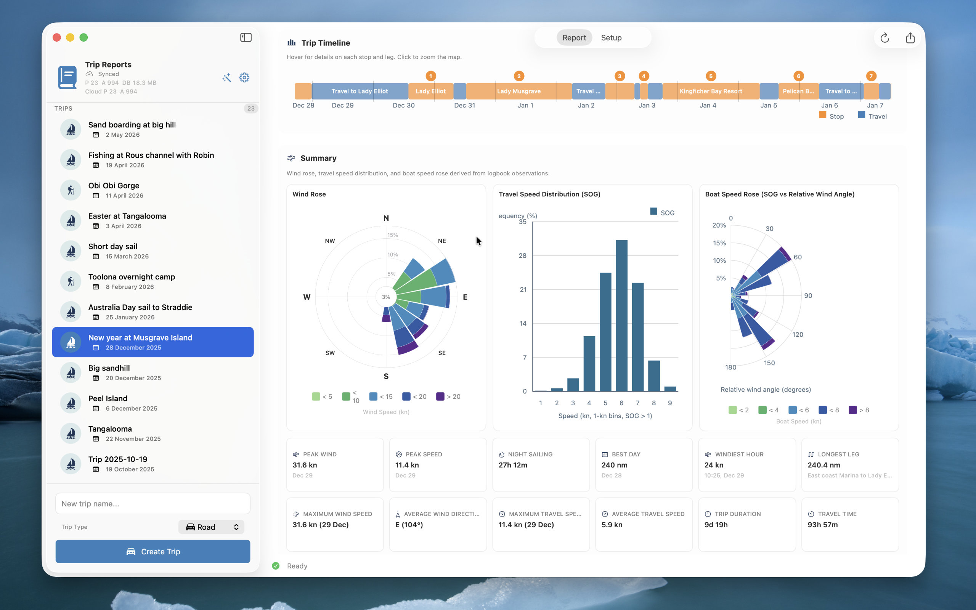Open the Trip Type Road dropdown
Viewport: 976px width, 610px height.
click(x=211, y=527)
